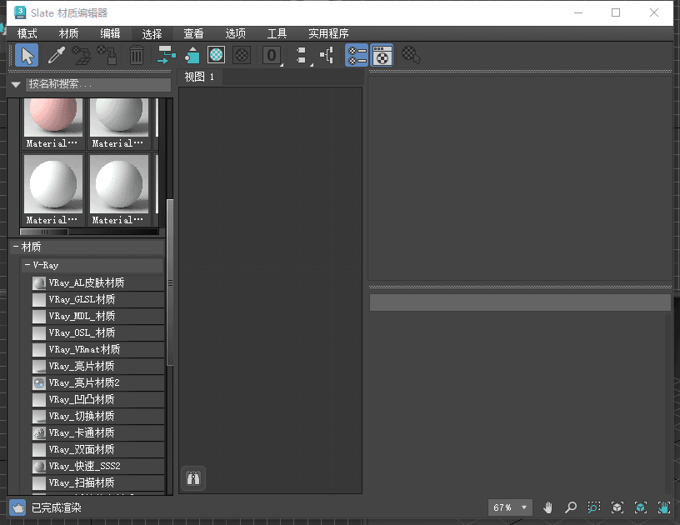680x525 pixels.
Task: Open the 实用程序 menu
Action: click(x=328, y=33)
